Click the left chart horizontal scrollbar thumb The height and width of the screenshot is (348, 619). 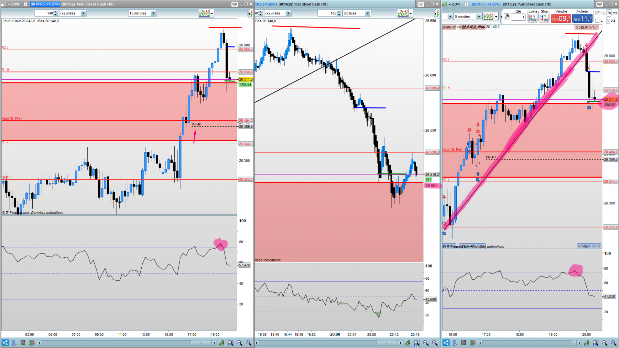[201, 343]
